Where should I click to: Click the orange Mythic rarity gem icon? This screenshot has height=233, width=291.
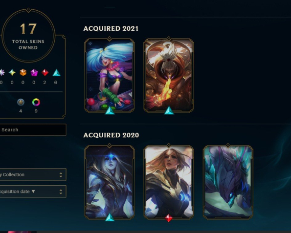[23, 72]
